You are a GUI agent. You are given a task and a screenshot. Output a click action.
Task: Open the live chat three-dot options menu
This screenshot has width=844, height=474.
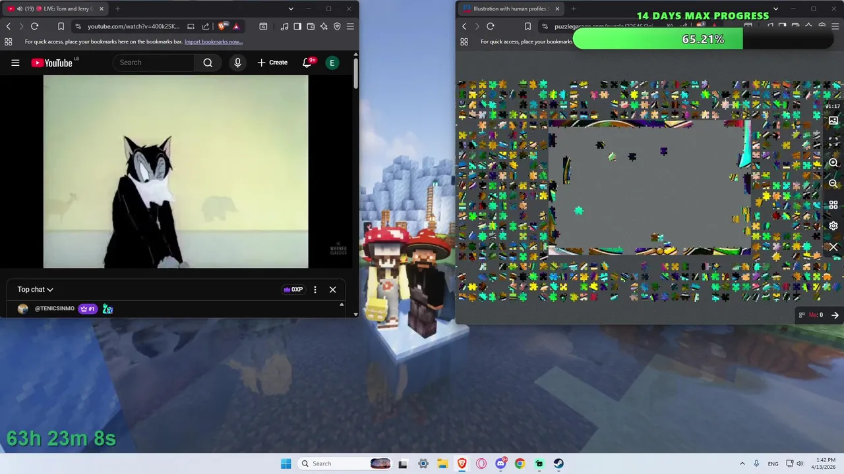315,290
